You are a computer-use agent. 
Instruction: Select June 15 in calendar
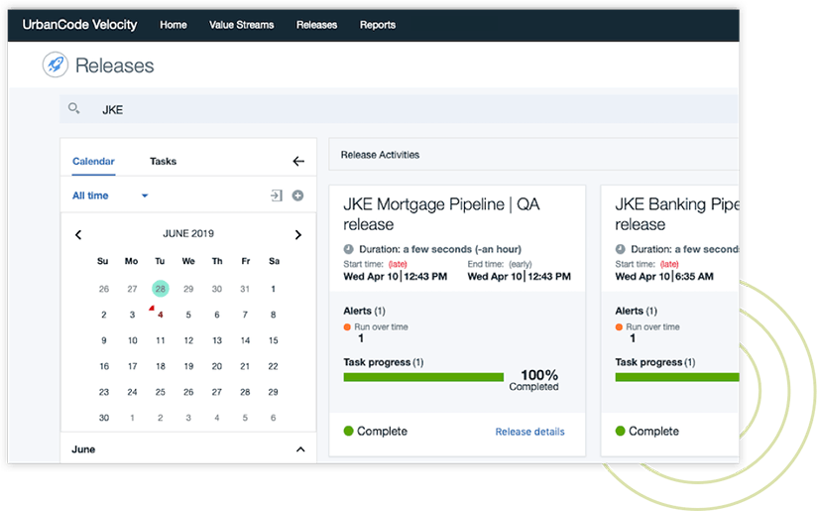273,340
